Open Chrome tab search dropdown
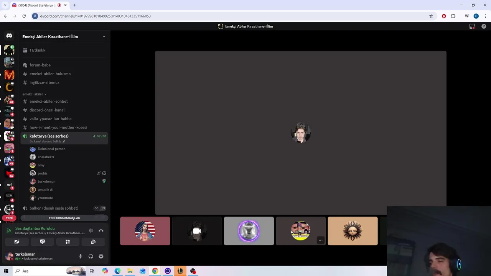The height and width of the screenshot is (276, 491). (5, 5)
